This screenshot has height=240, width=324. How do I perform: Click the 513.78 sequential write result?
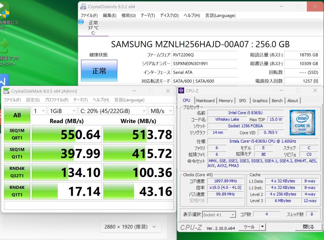pos(138,134)
